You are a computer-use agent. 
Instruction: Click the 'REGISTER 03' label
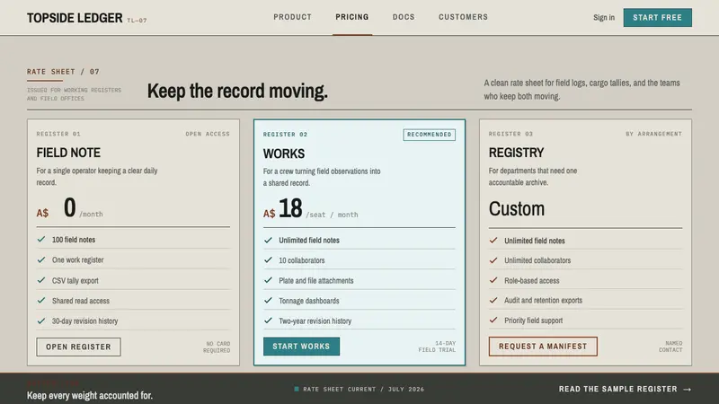pos(510,134)
